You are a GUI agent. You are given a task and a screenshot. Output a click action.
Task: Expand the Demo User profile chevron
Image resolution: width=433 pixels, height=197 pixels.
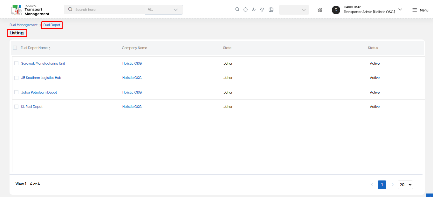pyautogui.click(x=400, y=10)
